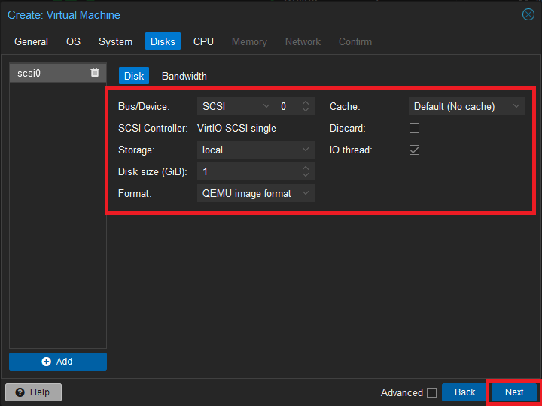Switch to the General tab
Screen dimensions: 542x406
pos(31,41)
